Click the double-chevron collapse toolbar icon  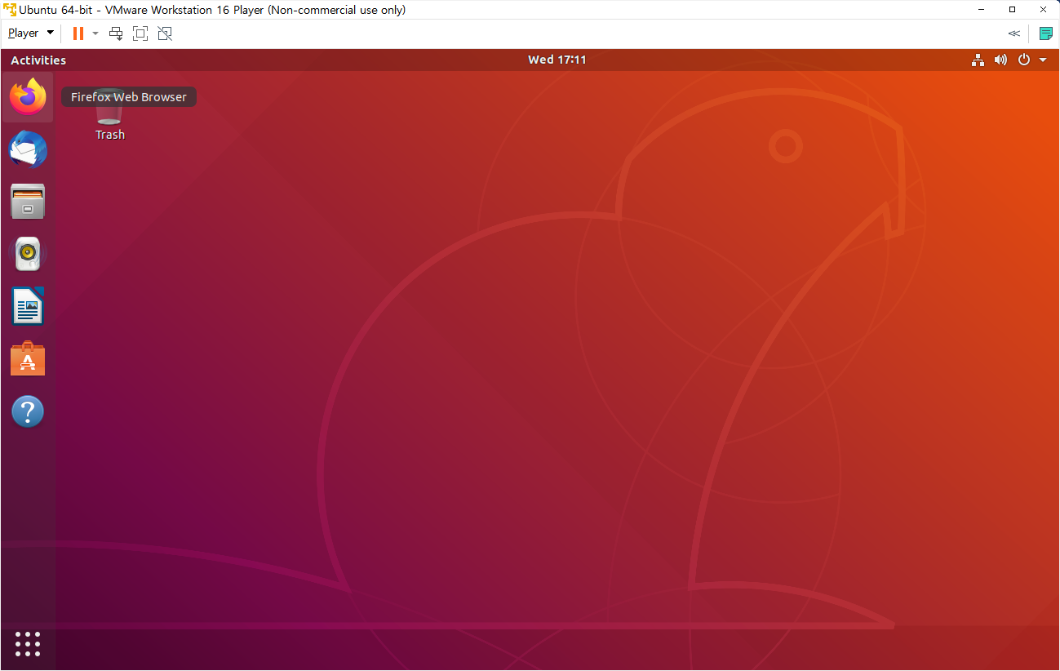pos(1013,33)
